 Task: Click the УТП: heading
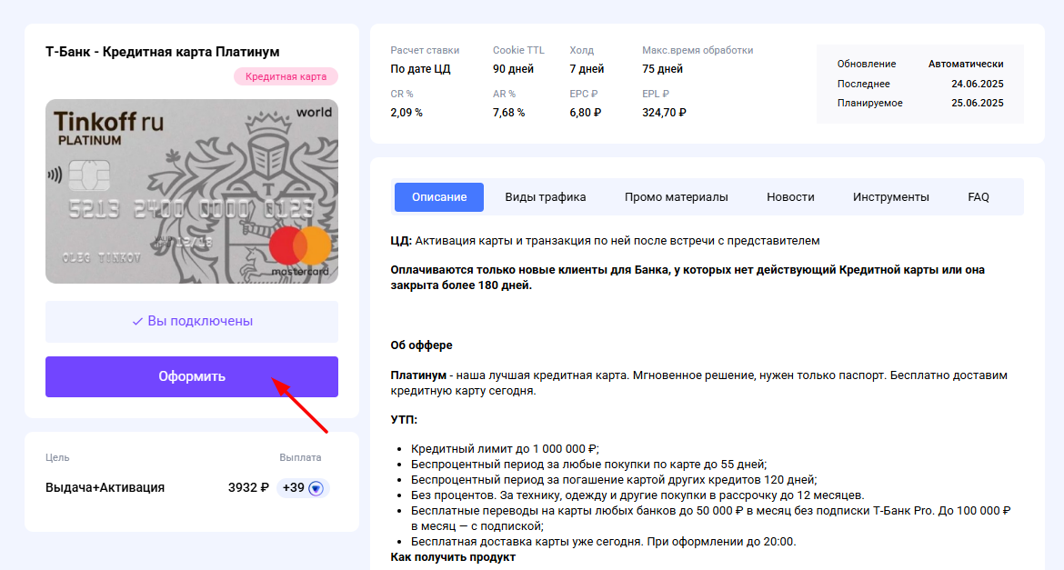(404, 419)
